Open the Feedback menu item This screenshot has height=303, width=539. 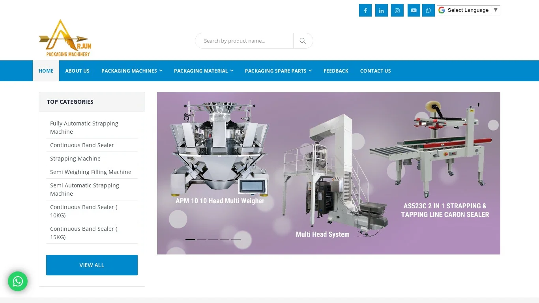tap(336, 71)
